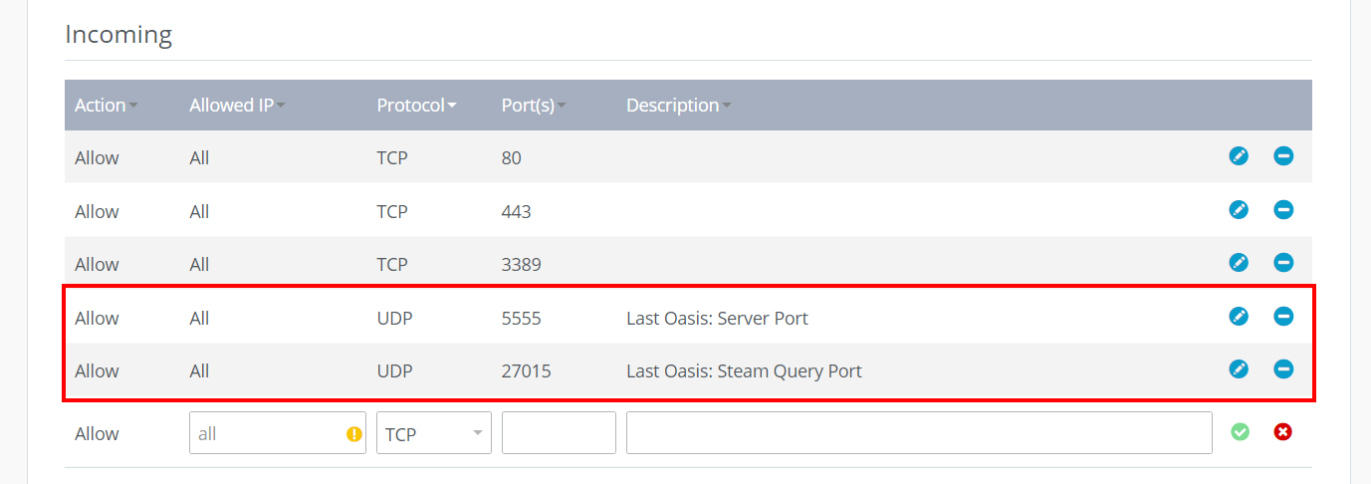Edit the Steam Query Port rule
This screenshot has height=484, width=1371.
pyautogui.click(x=1239, y=369)
